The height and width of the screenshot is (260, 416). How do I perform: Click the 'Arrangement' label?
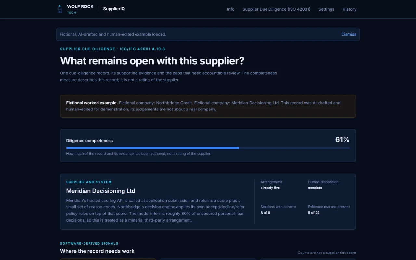pyautogui.click(x=271, y=182)
